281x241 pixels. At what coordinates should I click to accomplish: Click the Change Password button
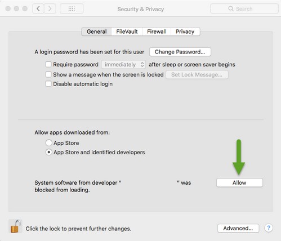180,52
